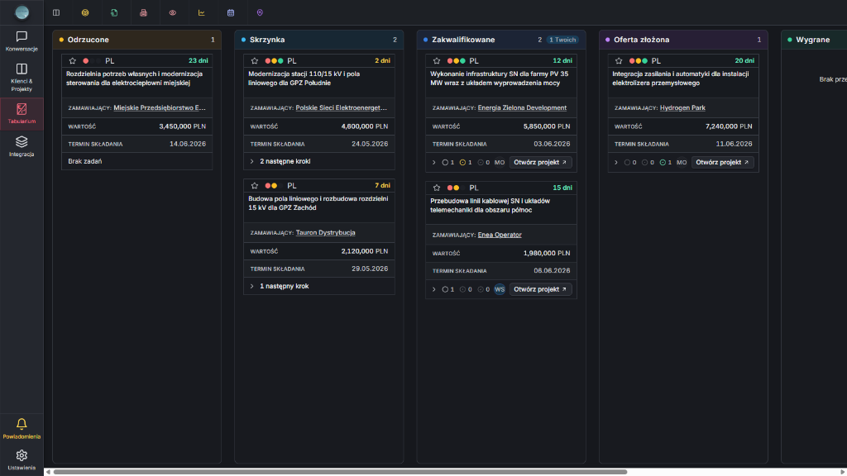Select Tabularium in the sidebar
This screenshot has width=847, height=476.
(x=22, y=113)
